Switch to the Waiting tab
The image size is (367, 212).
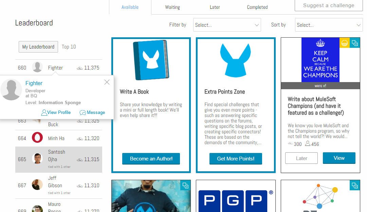coord(172,7)
